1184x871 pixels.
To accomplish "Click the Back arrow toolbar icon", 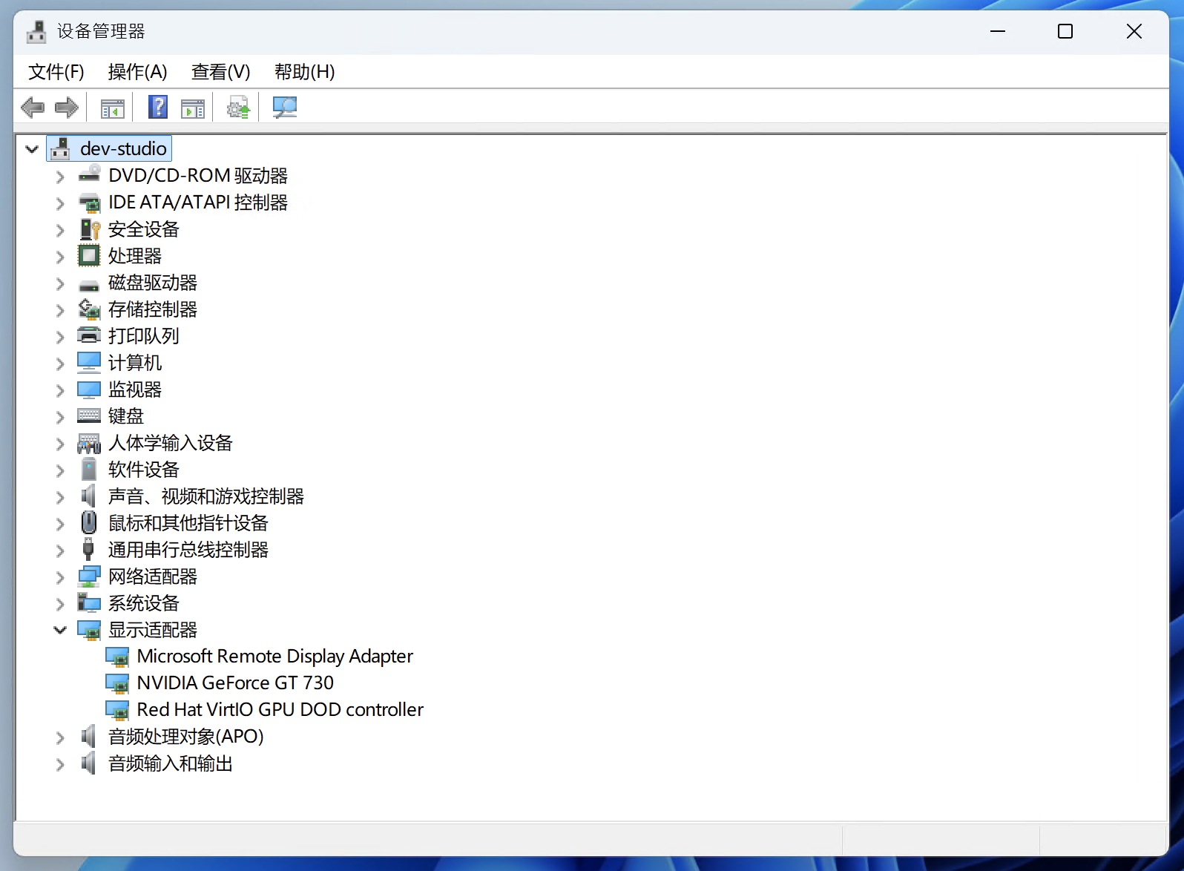I will coord(33,108).
